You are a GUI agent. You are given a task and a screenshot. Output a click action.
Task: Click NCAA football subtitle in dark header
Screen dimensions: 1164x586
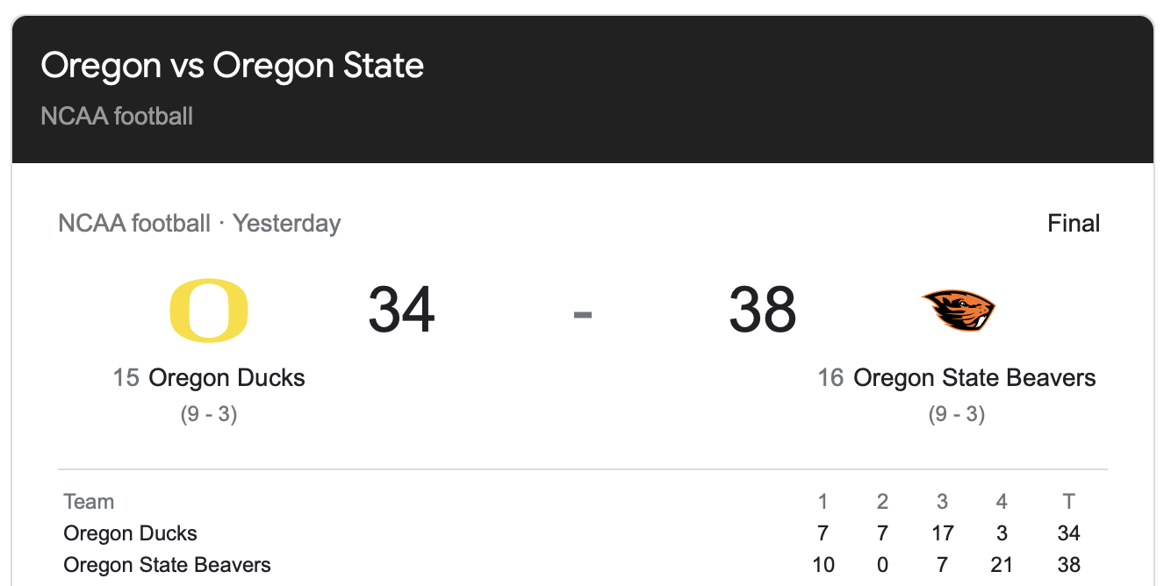click(x=117, y=116)
